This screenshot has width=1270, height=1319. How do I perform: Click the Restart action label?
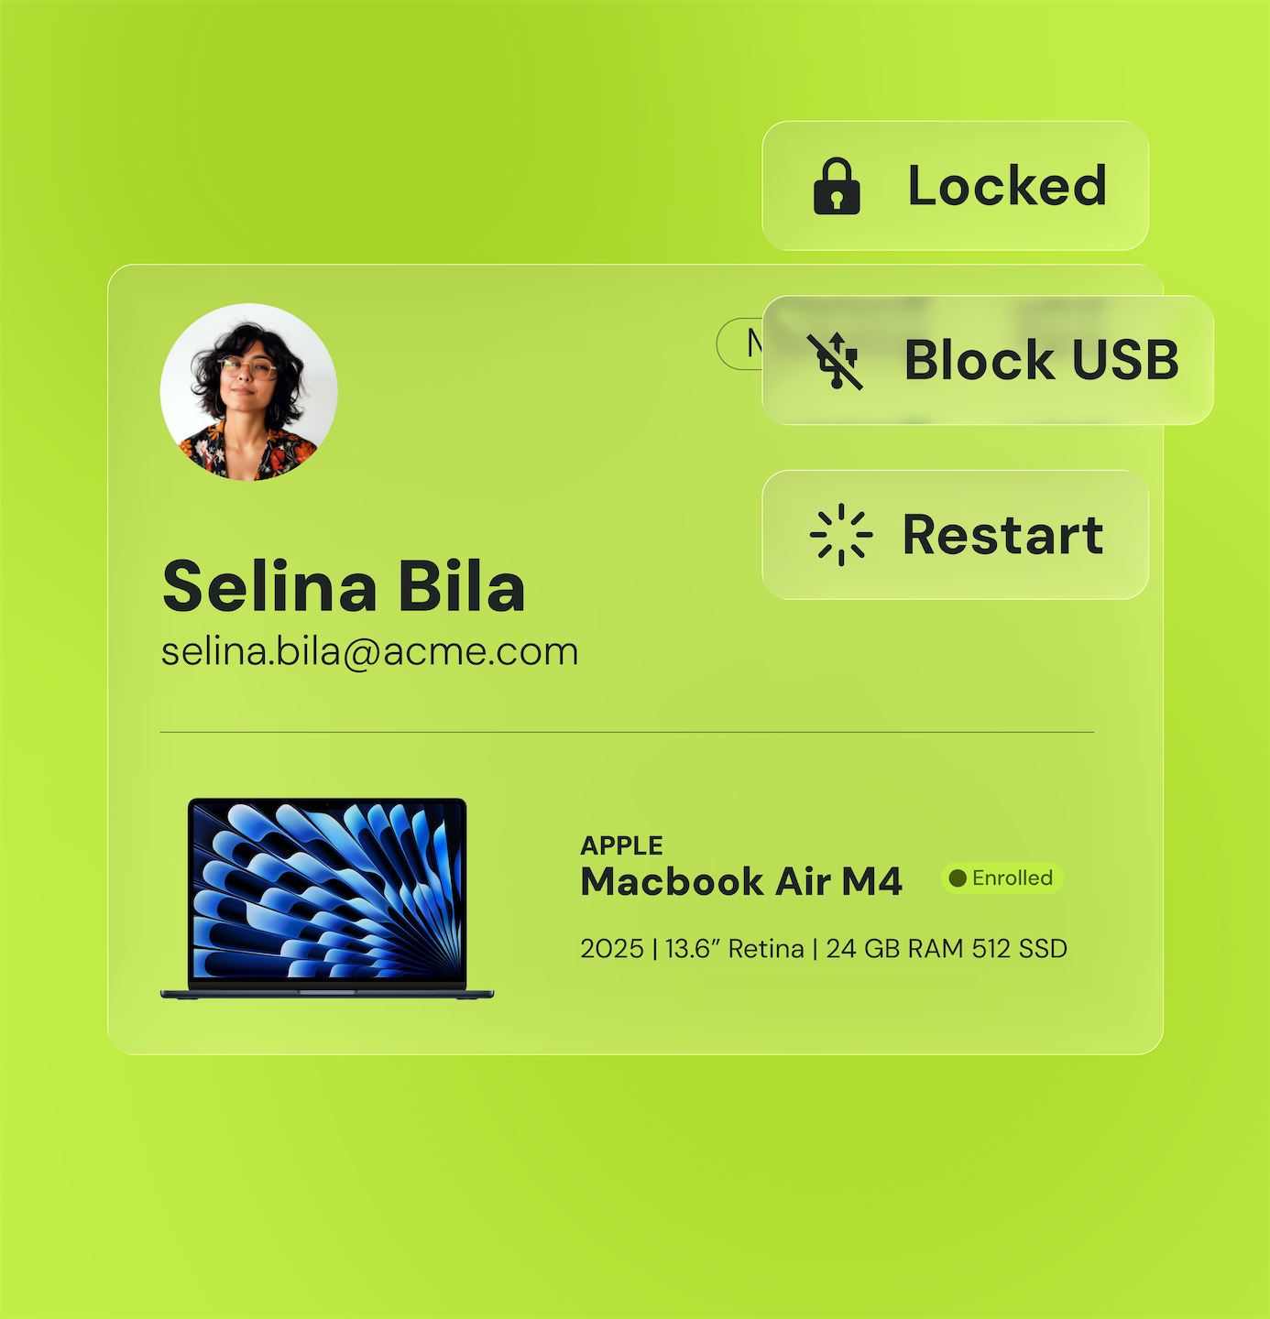pyautogui.click(x=1003, y=535)
